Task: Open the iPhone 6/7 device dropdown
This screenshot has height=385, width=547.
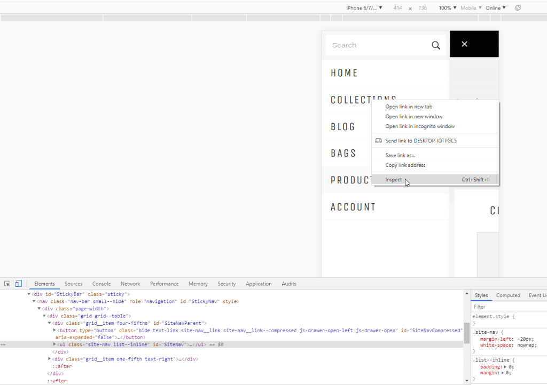Action: tap(363, 7)
